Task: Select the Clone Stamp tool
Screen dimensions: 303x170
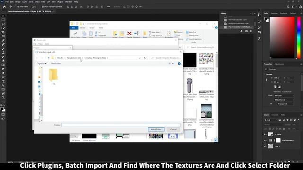Action: pyautogui.click(x=3, y=52)
